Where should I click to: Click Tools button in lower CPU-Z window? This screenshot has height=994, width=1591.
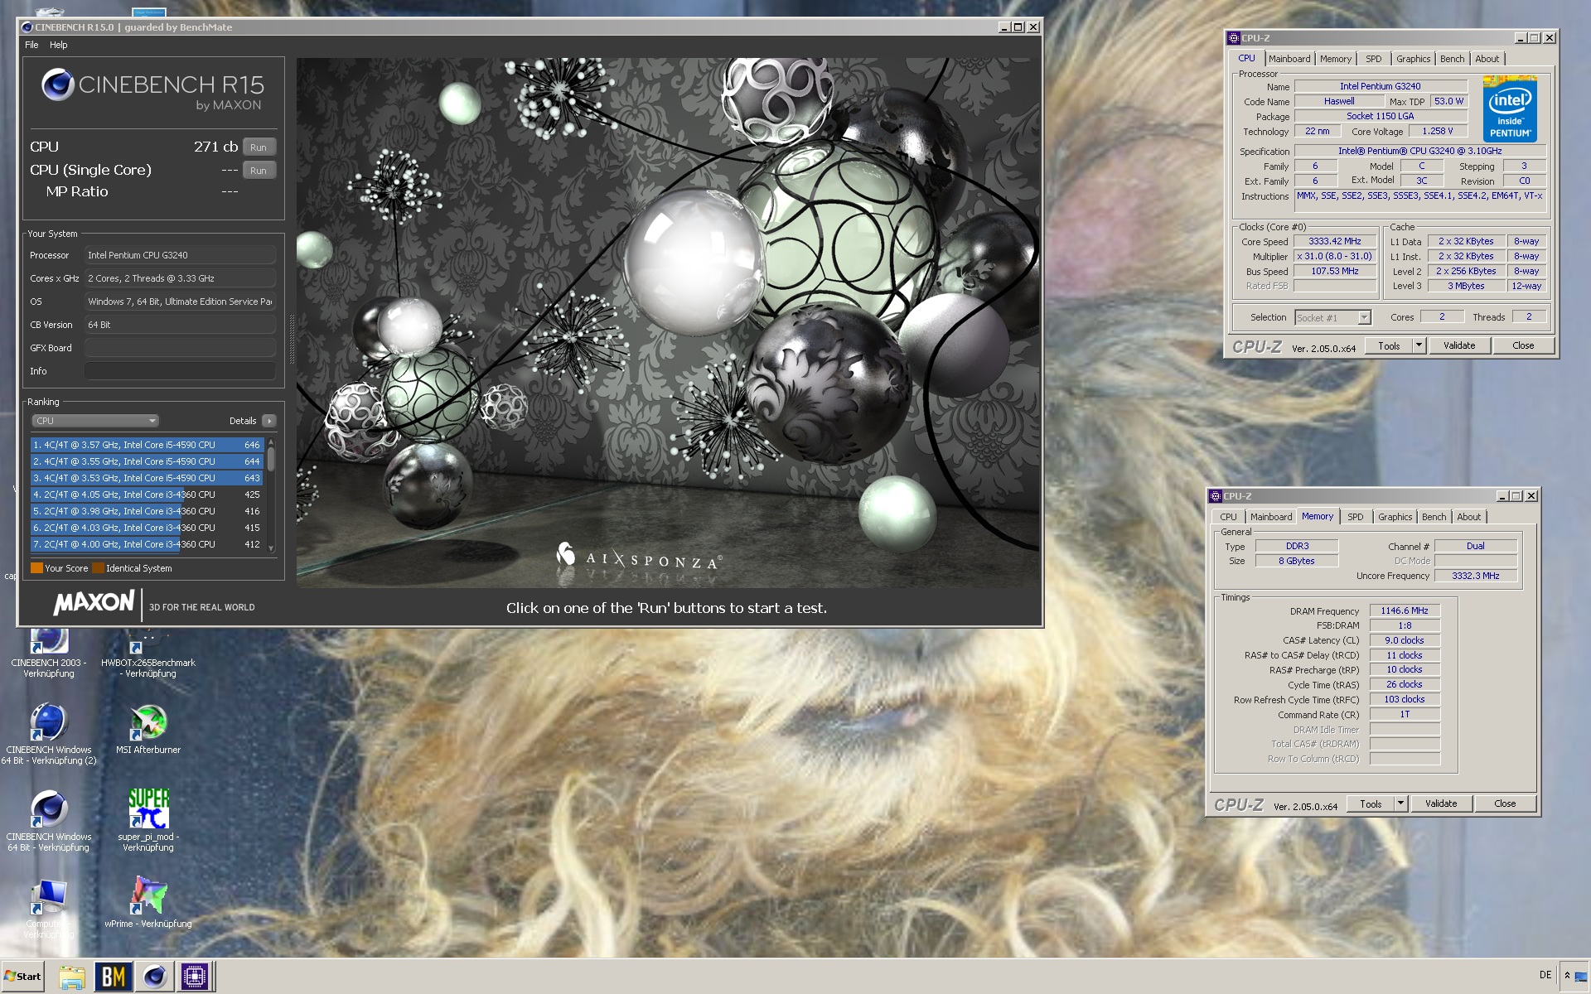coord(1371,803)
